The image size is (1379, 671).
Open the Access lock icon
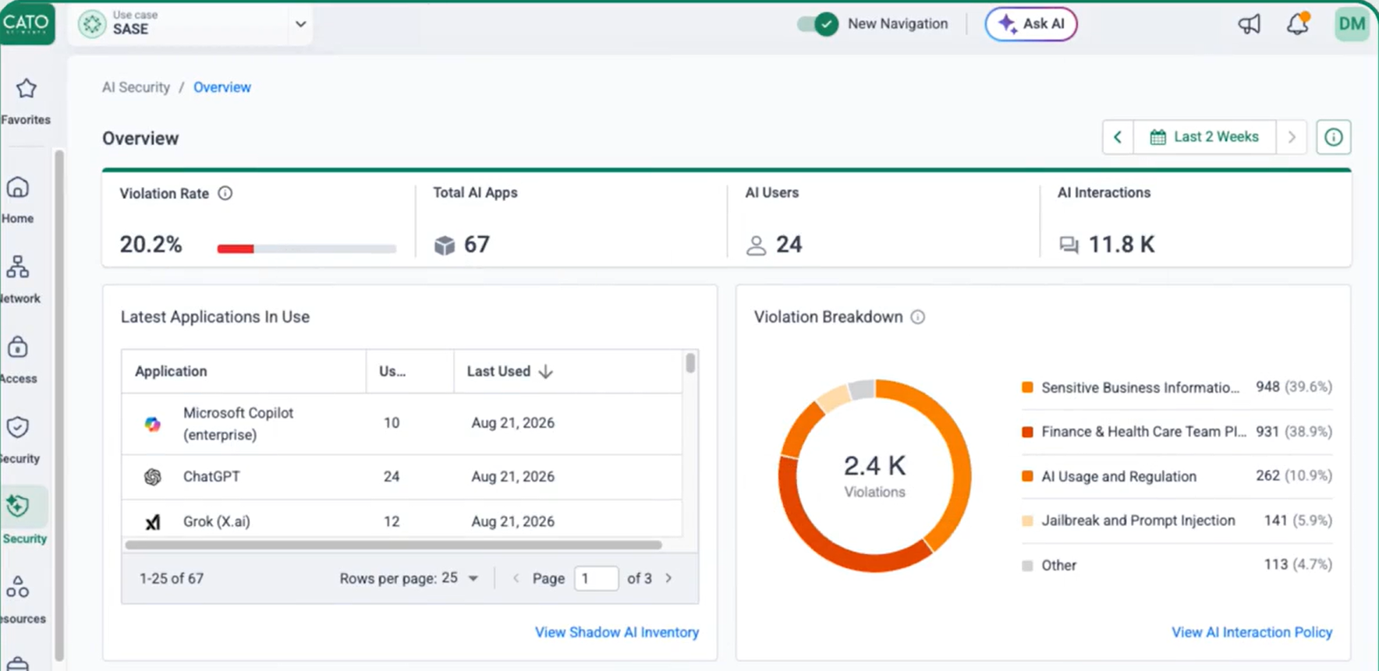[18, 347]
